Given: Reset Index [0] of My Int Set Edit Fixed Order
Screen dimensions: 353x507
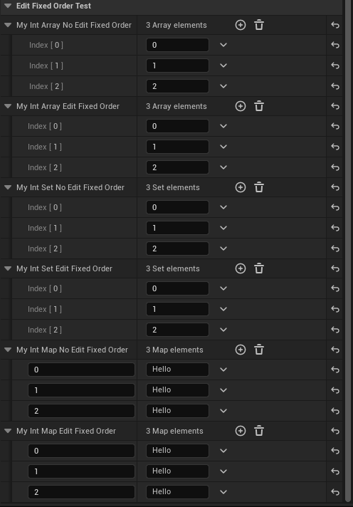Looking at the screenshot, I should tap(335, 288).
